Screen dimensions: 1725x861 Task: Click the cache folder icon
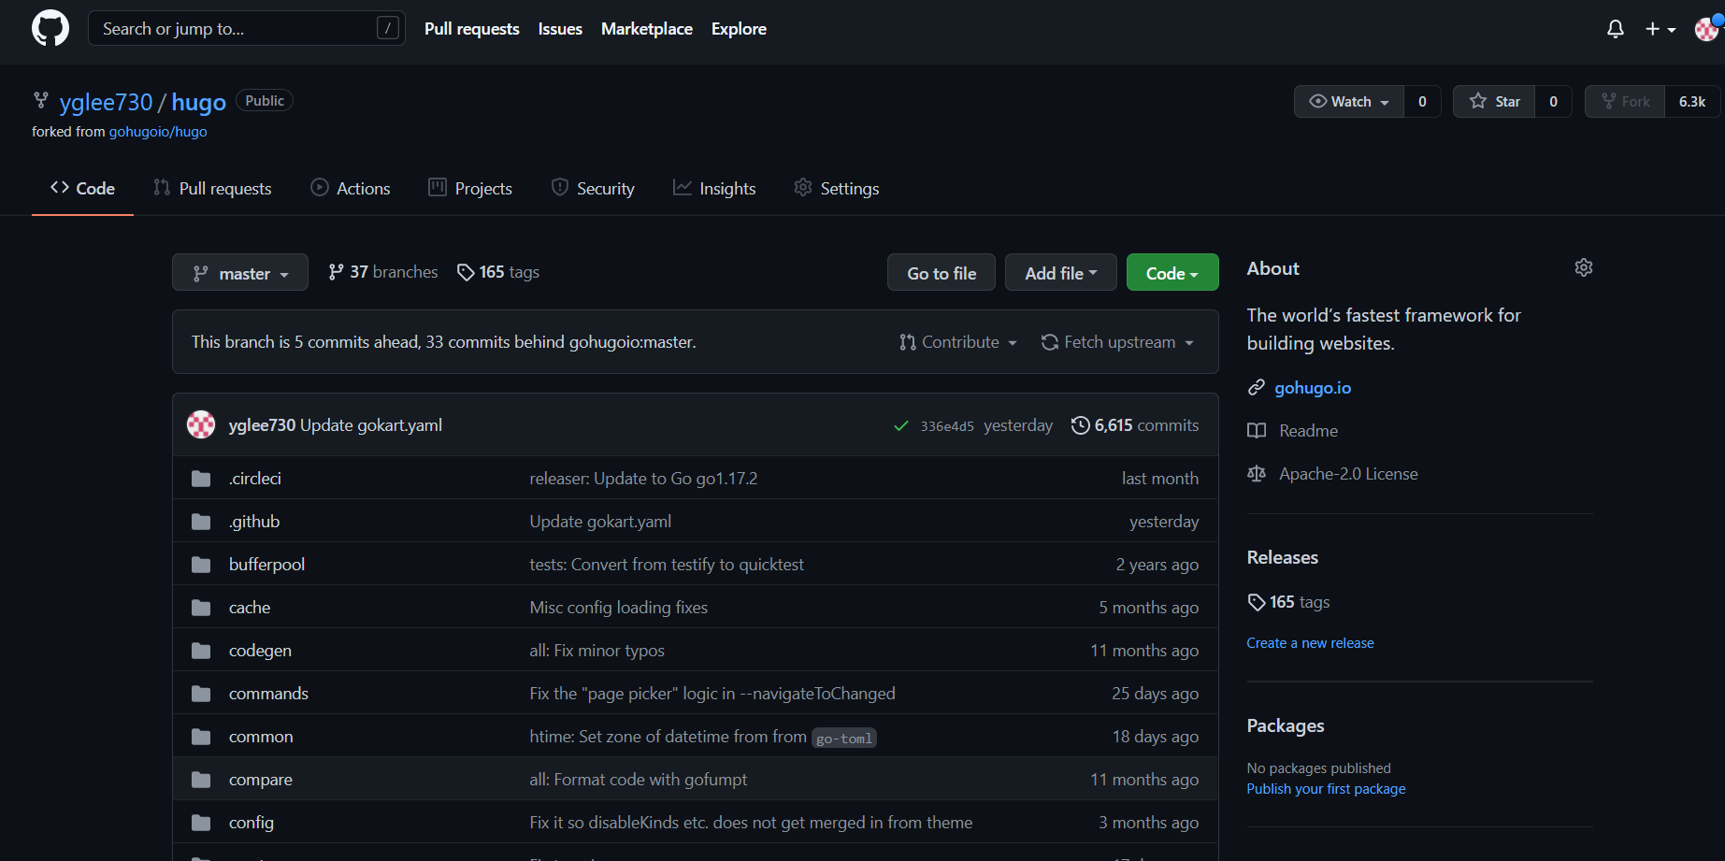pos(201,608)
